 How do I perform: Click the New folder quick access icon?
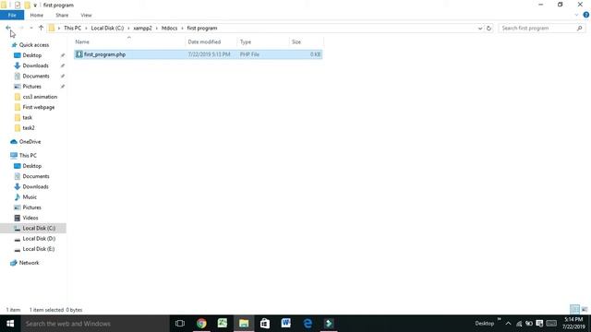27,5
